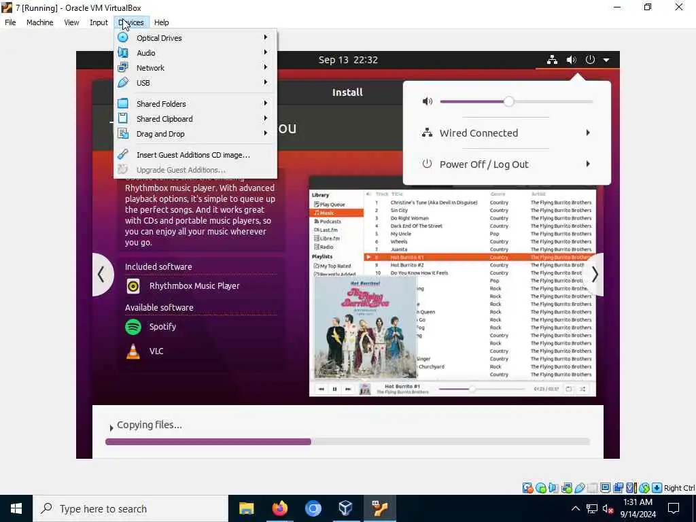The width and height of the screenshot is (696, 522).
Task: Click the optical drive status bar icon
Action: click(540, 488)
